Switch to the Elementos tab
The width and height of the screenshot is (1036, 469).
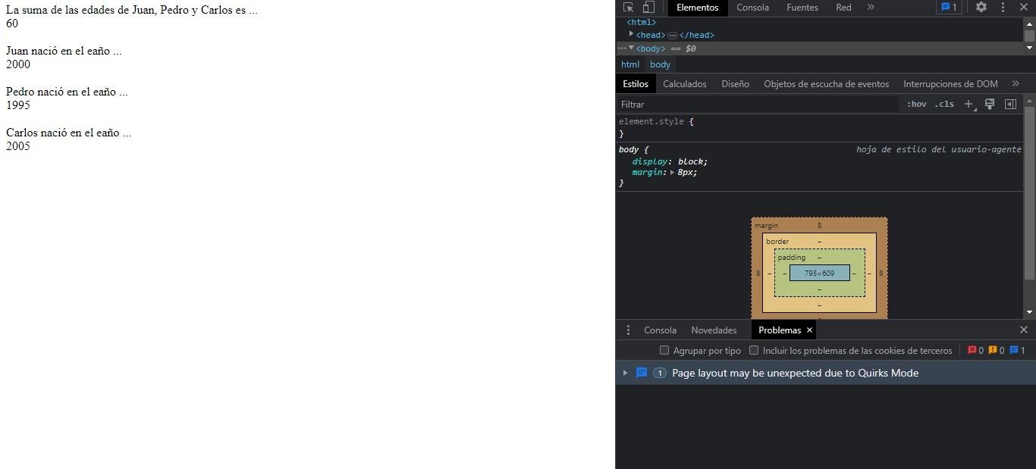[x=697, y=8]
